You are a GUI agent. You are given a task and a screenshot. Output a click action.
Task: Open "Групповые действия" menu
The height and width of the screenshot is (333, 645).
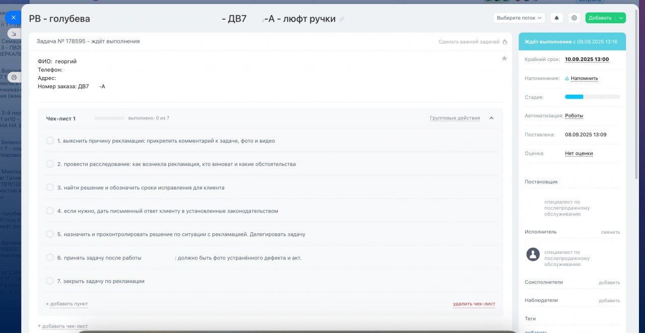pyautogui.click(x=455, y=118)
